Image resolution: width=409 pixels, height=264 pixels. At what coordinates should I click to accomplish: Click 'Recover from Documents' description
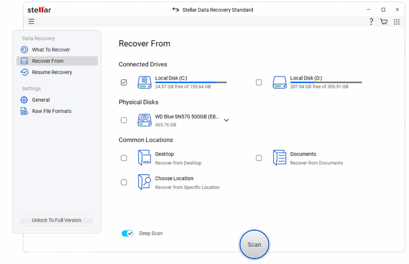(316, 163)
